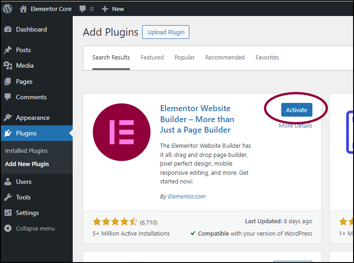The width and height of the screenshot is (354, 263).
Task: Open the Tools menu
Action: coord(23,197)
